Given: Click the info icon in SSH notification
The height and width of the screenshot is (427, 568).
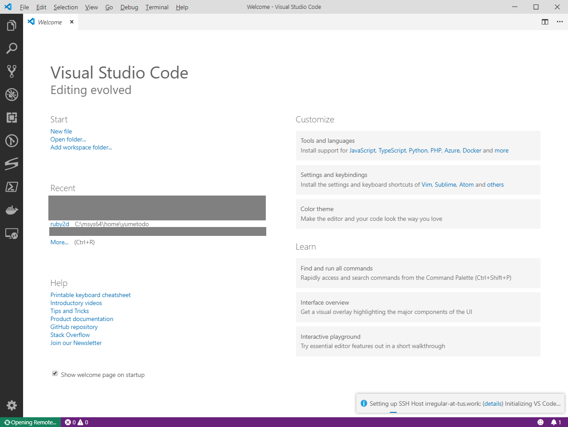Looking at the screenshot, I should (x=364, y=403).
